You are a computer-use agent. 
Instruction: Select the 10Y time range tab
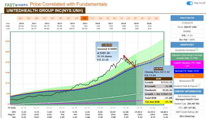click(x=100, y=18)
